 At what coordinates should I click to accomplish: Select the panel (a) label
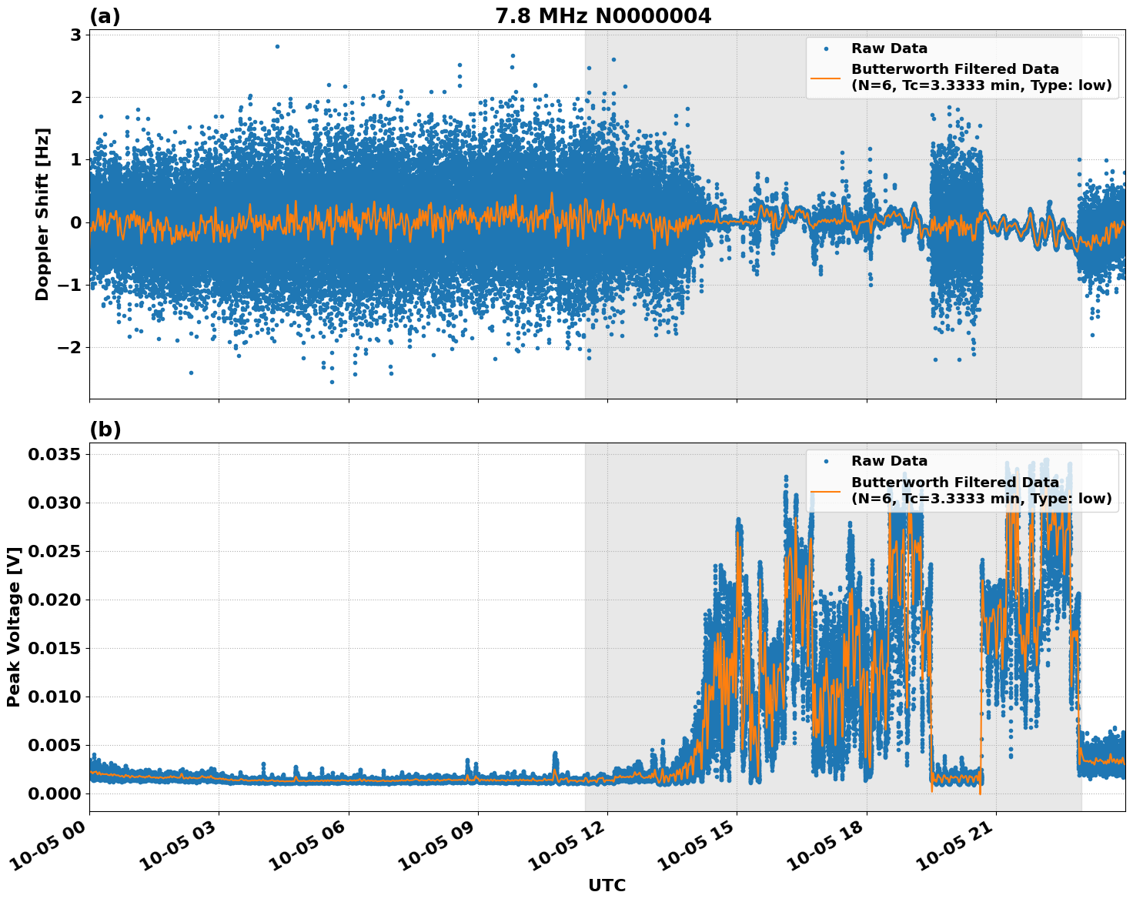[104, 13]
